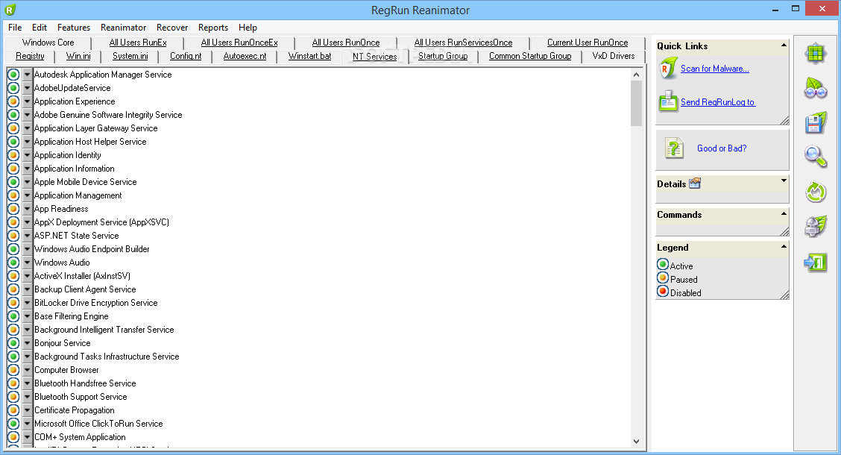Expand the Details panel
The image size is (841, 455).
[784, 181]
